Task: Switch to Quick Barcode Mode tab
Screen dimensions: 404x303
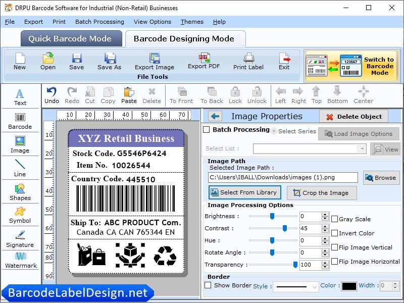Action: point(71,38)
